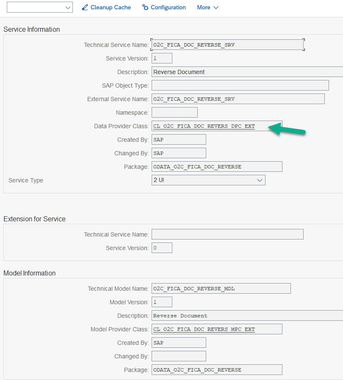
Task: Click the Configuration gear icon
Action: (145, 8)
